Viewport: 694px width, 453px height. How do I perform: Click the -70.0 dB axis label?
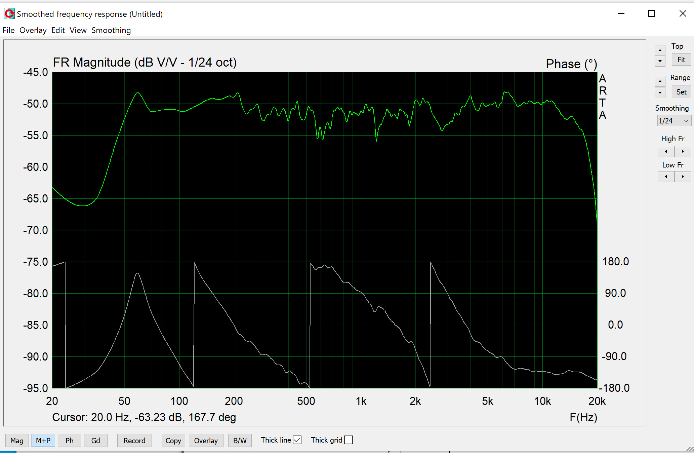36,230
